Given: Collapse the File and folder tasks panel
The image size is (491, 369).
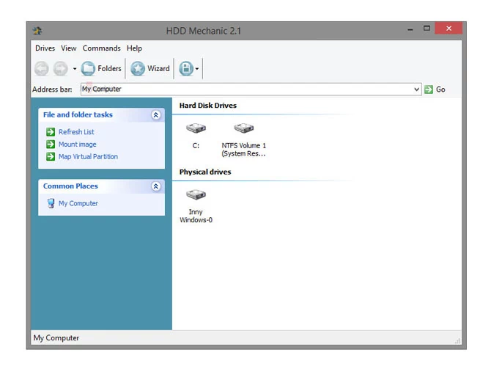Looking at the screenshot, I should pyautogui.click(x=155, y=115).
